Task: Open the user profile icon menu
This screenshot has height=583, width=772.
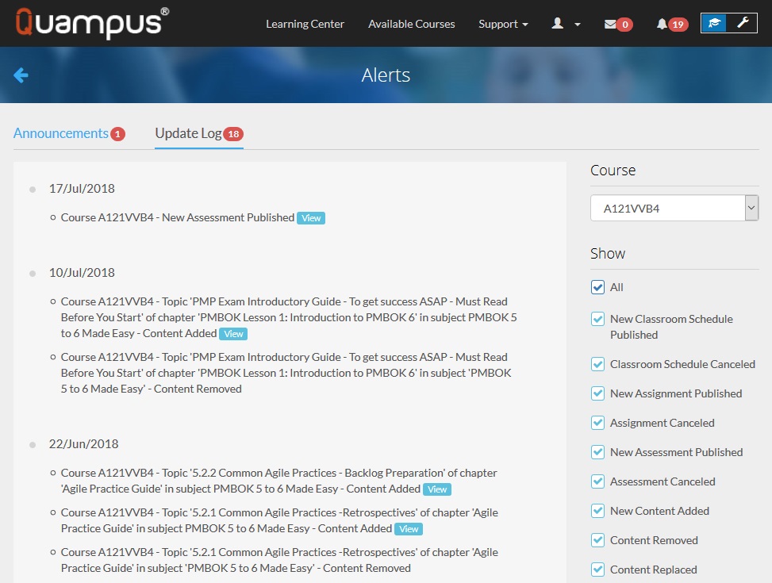Action: (566, 24)
